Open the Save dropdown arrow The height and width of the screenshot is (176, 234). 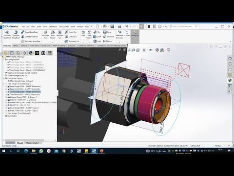tap(116, 26)
